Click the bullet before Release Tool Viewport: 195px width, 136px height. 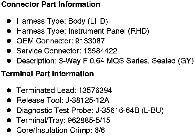pyautogui.click(x=9, y=100)
